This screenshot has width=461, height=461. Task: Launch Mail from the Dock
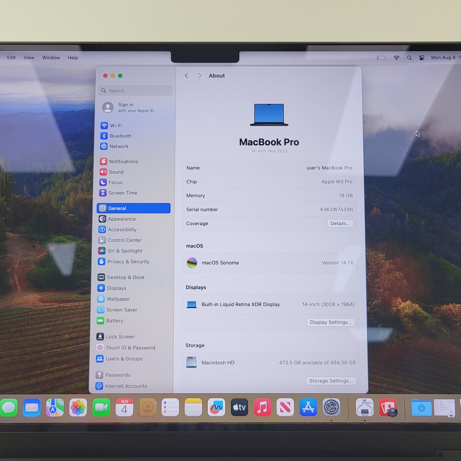[x=32, y=408]
